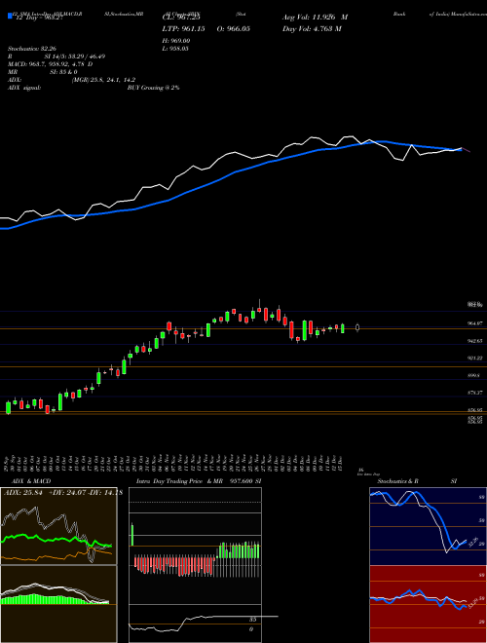This screenshot has height=643, width=487.
Task: Click the Stochastics blue-background chart
Action: click(428, 526)
